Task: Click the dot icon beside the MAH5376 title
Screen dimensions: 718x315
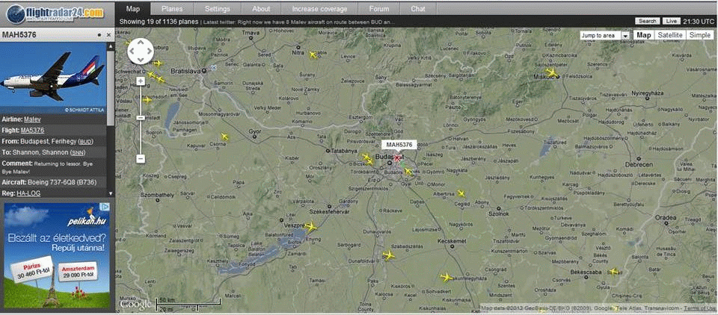Action: click(99, 35)
